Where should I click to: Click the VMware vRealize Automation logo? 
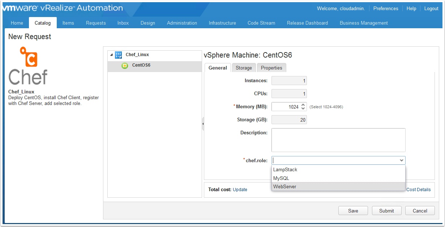click(63, 8)
